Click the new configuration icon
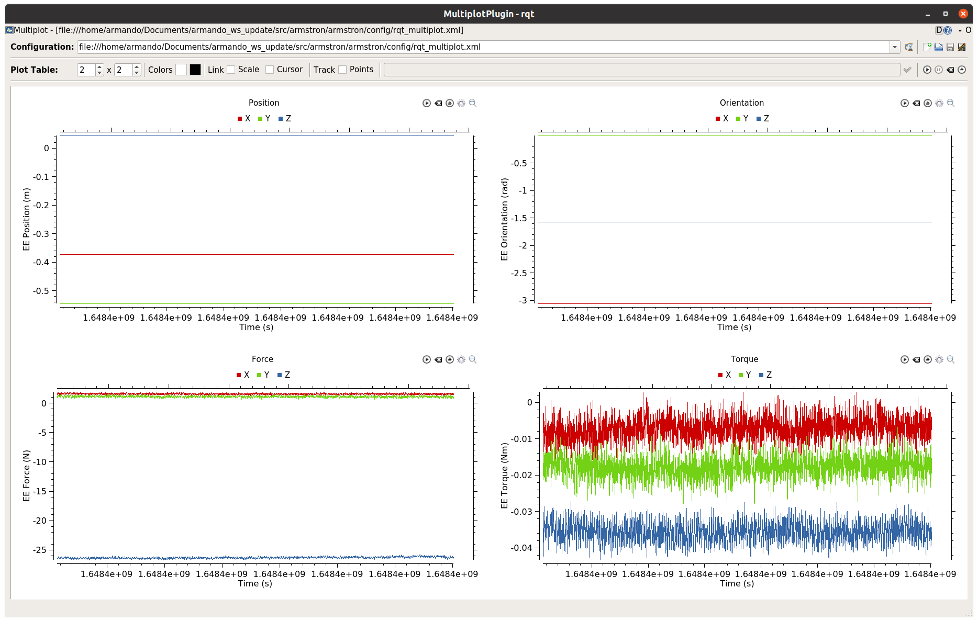Screen dimensions: 978x622 point(927,47)
